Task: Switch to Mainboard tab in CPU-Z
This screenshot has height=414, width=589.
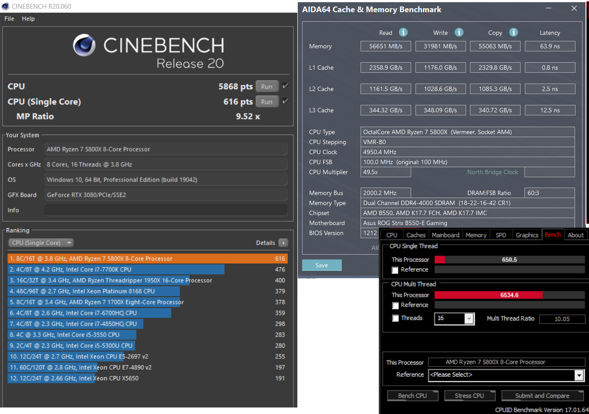Action: [x=446, y=235]
